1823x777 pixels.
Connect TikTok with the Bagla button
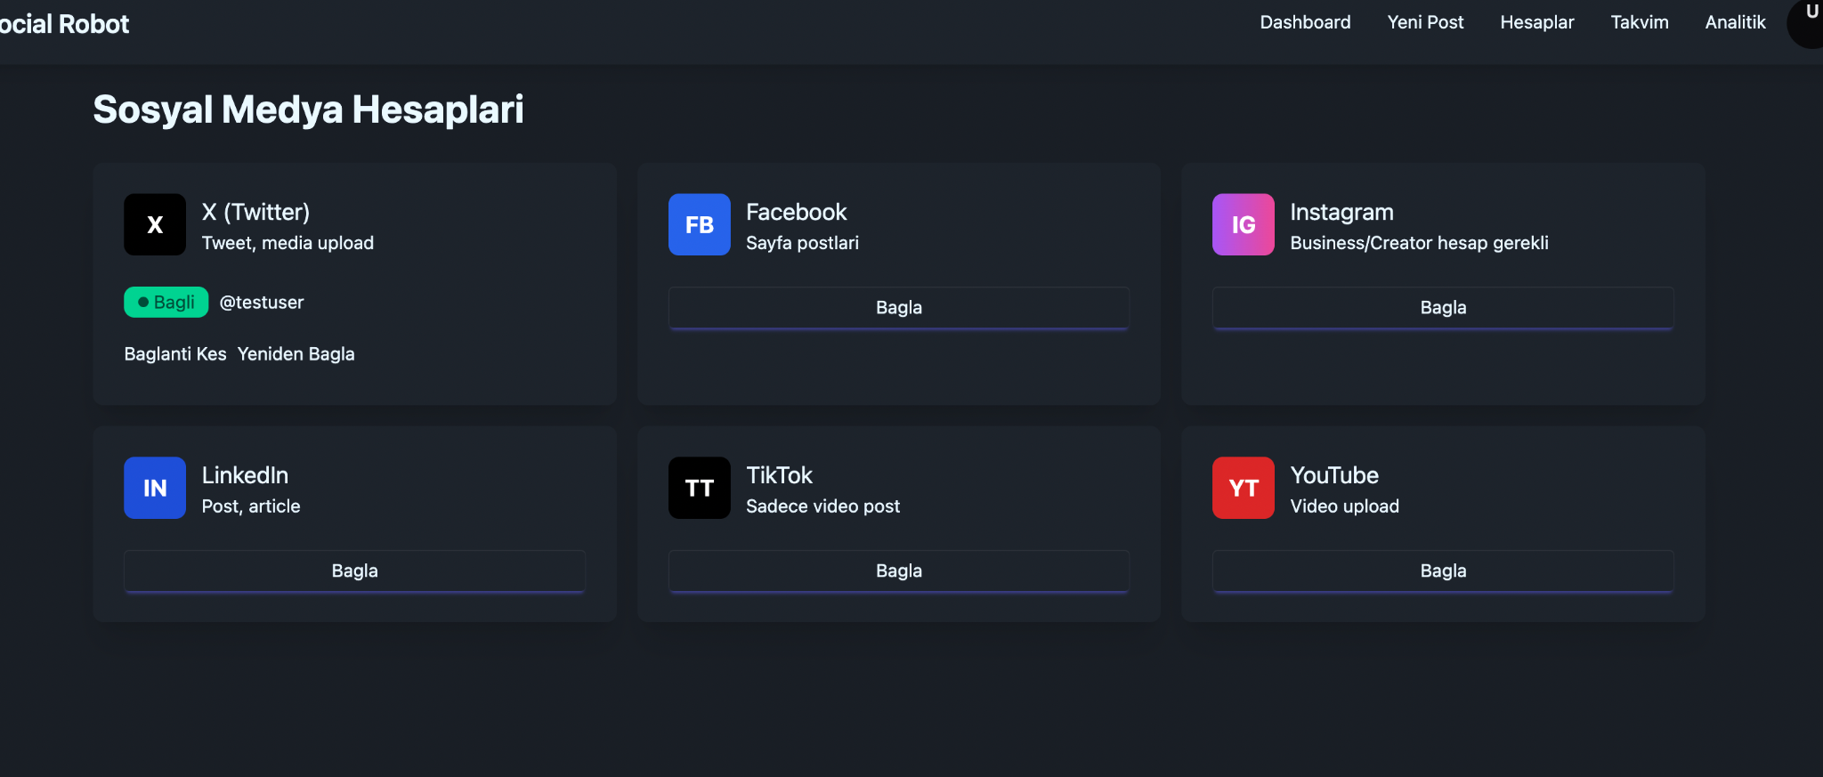click(x=899, y=571)
